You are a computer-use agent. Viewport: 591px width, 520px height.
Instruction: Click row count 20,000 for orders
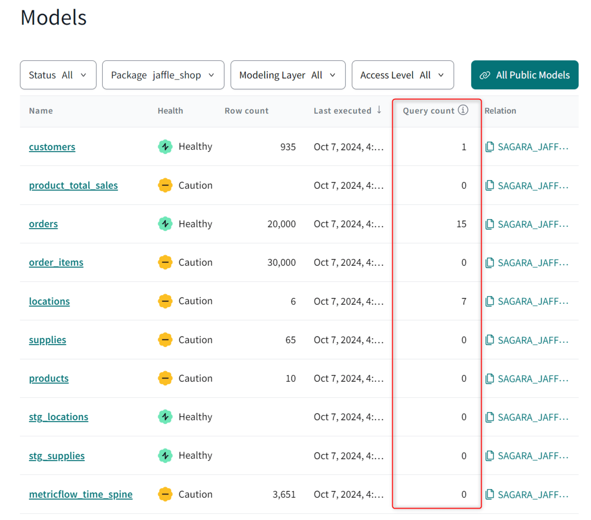(281, 224)
